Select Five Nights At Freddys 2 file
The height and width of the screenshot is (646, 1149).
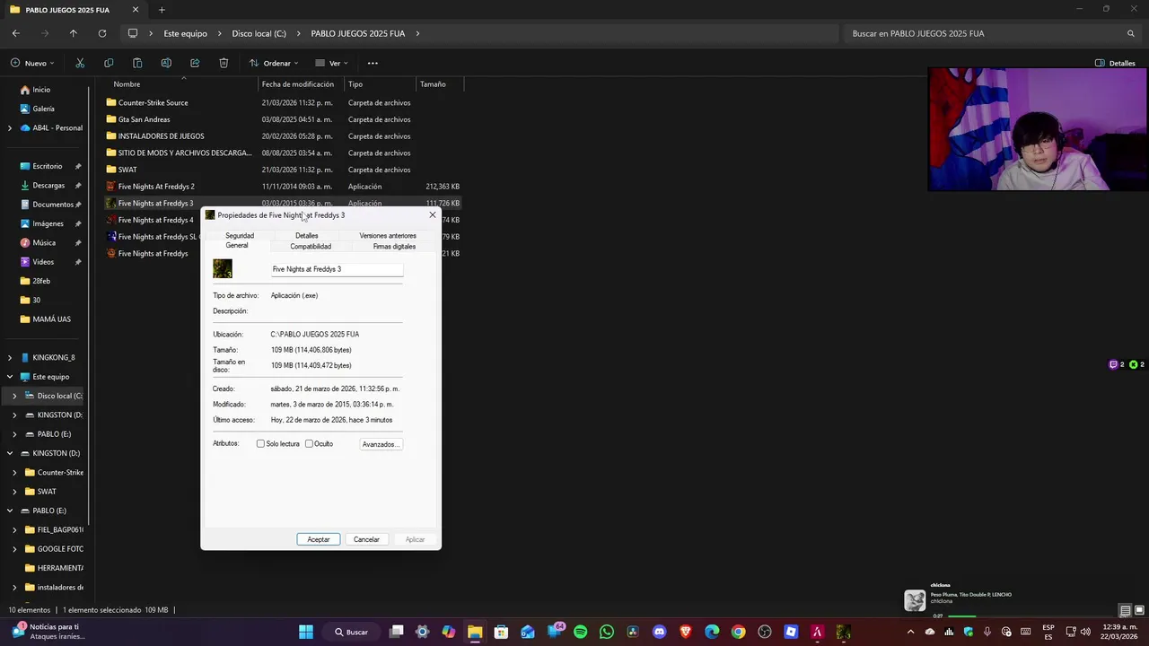tap(156, 187)
